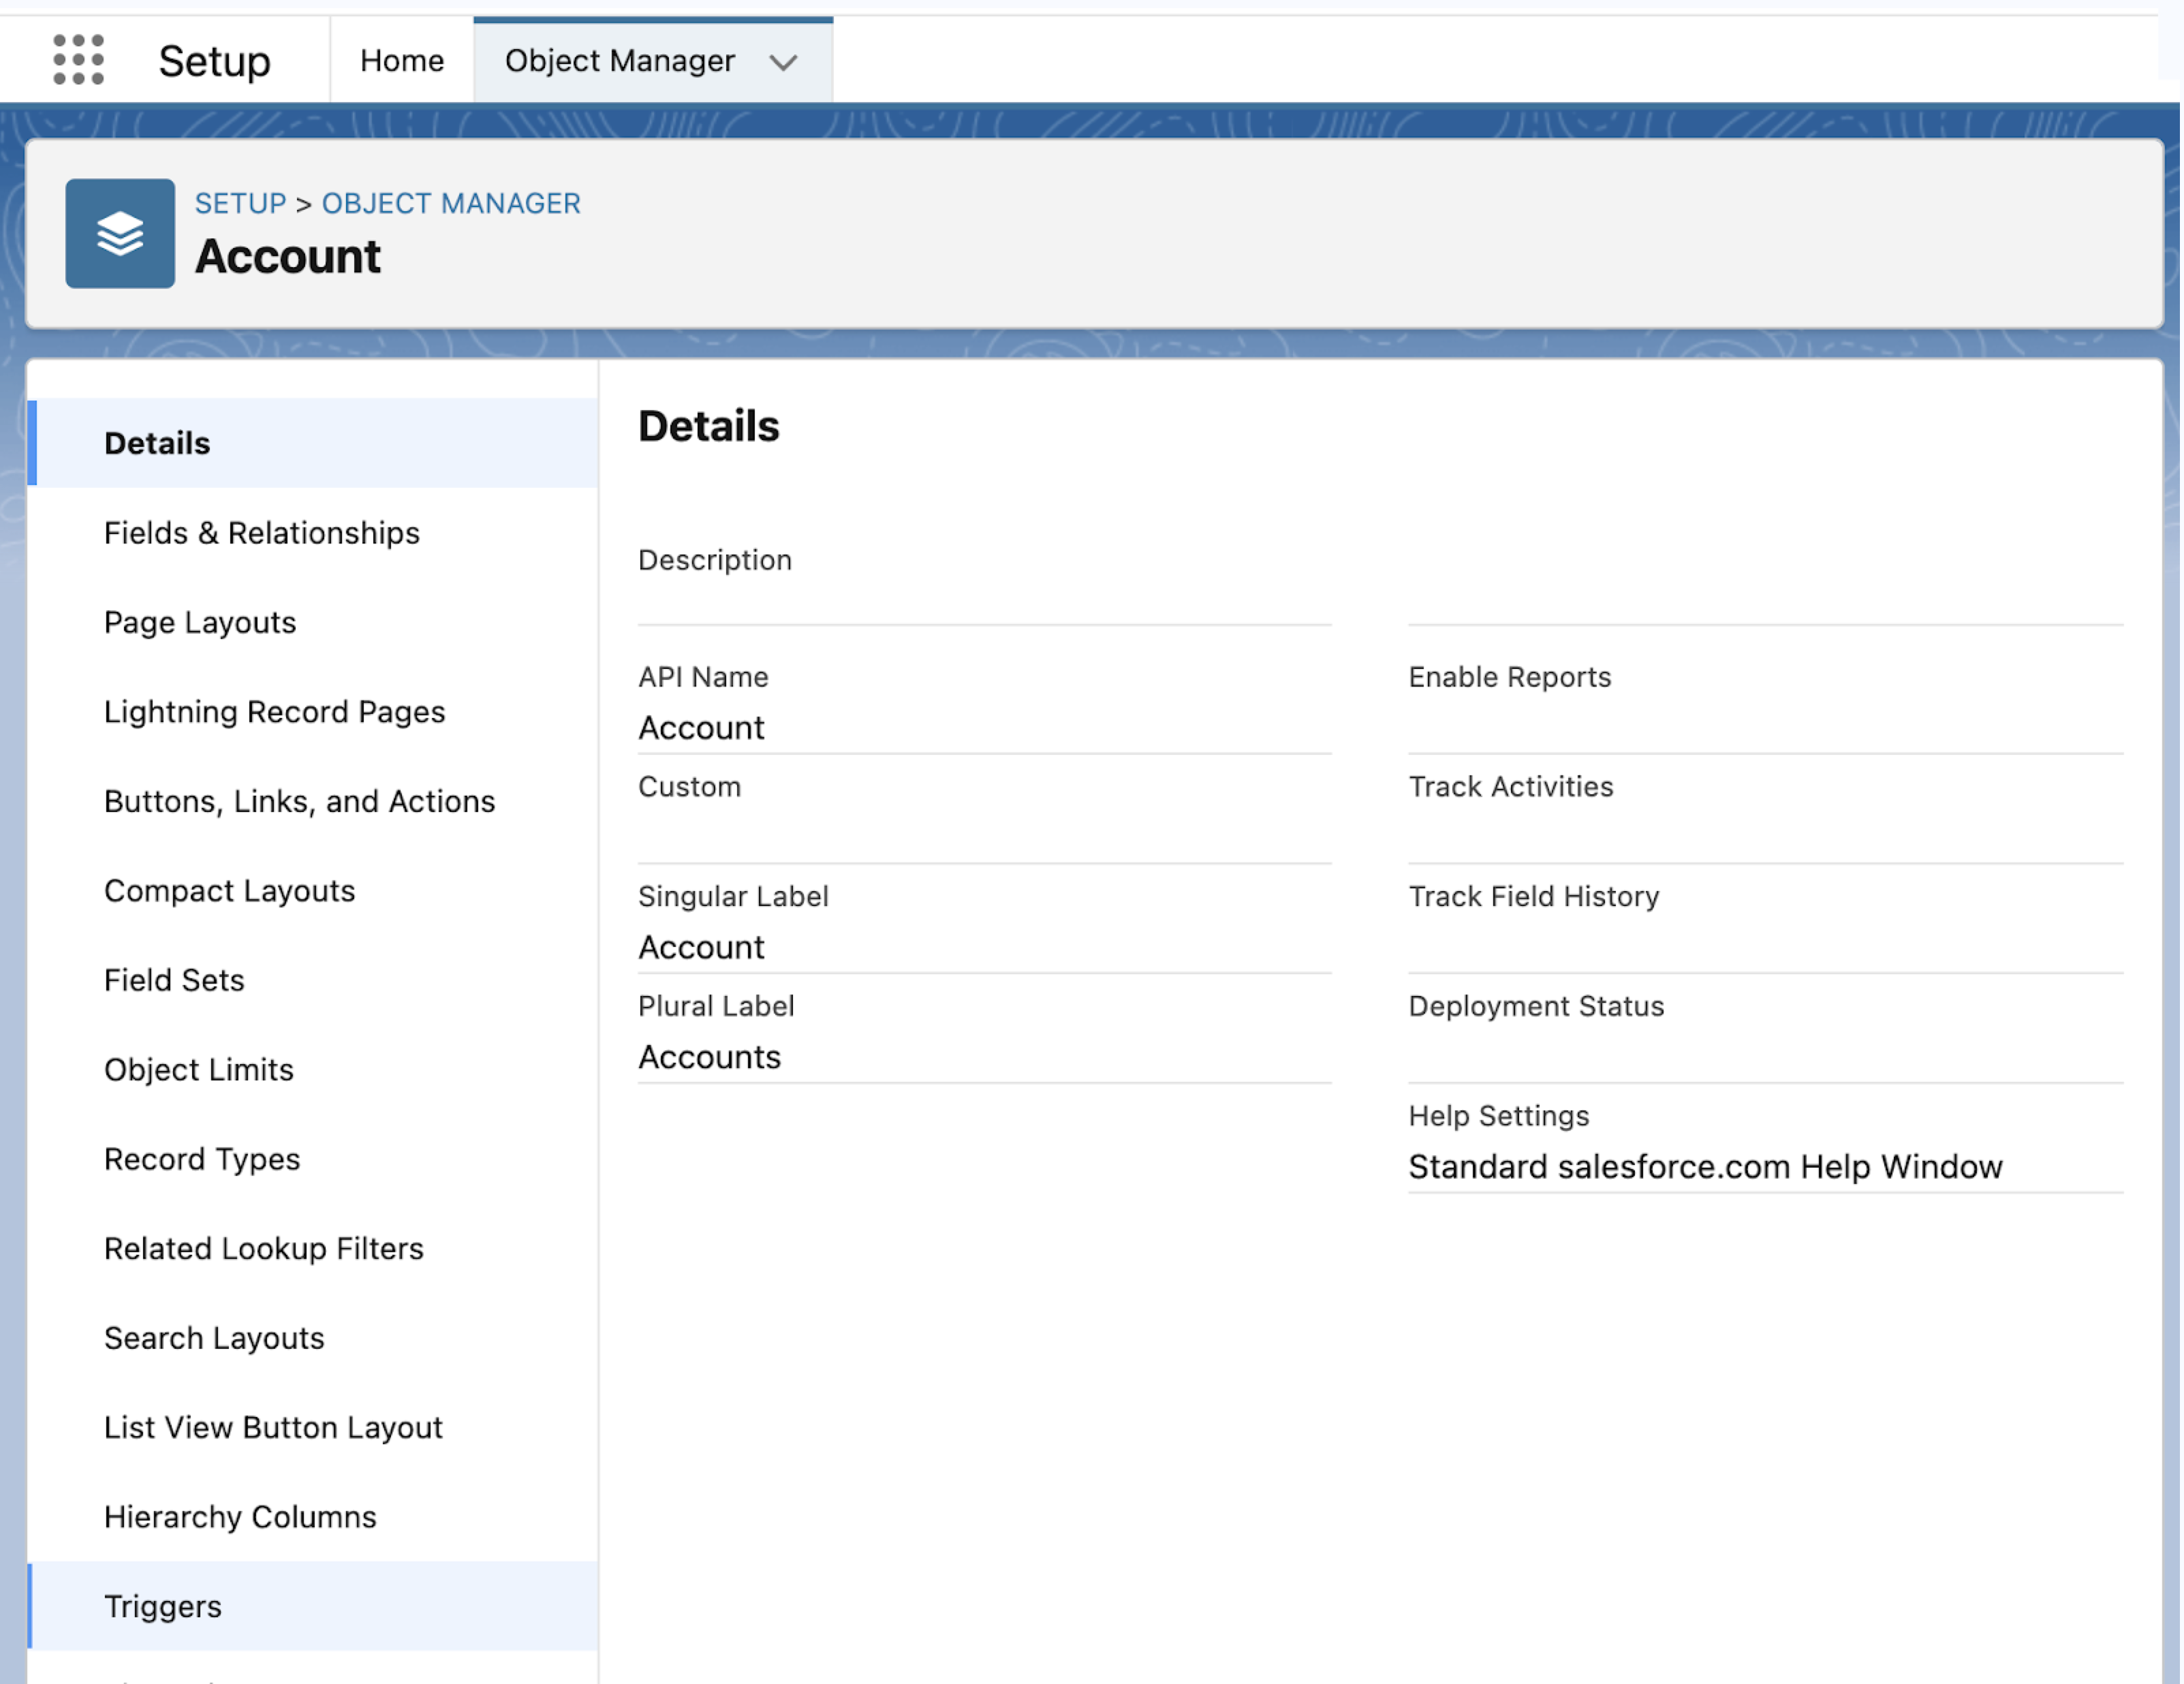Click the Deployment Status label
Viewport: 2184px width, 1684px height.
click(1536, 1006)
